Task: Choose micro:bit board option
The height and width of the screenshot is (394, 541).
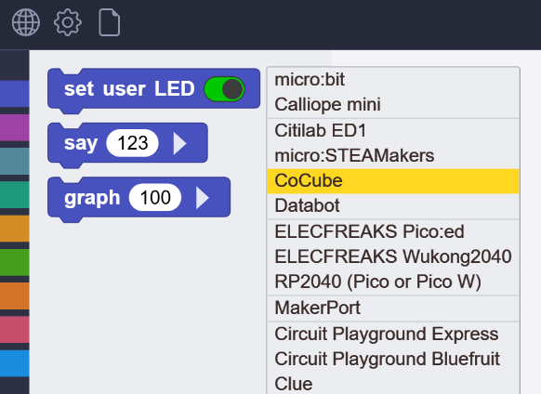Action: pos(393,80)
